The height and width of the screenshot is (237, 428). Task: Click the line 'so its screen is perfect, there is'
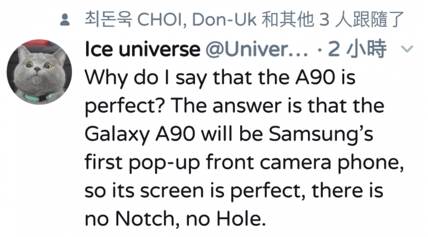click(234, 191)
